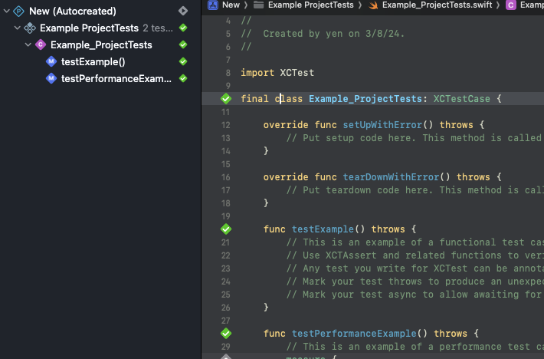Screen dimensions: 544x359
Task: Click green pass status for Example_ProjectTests class
Action: click(183, 44)
